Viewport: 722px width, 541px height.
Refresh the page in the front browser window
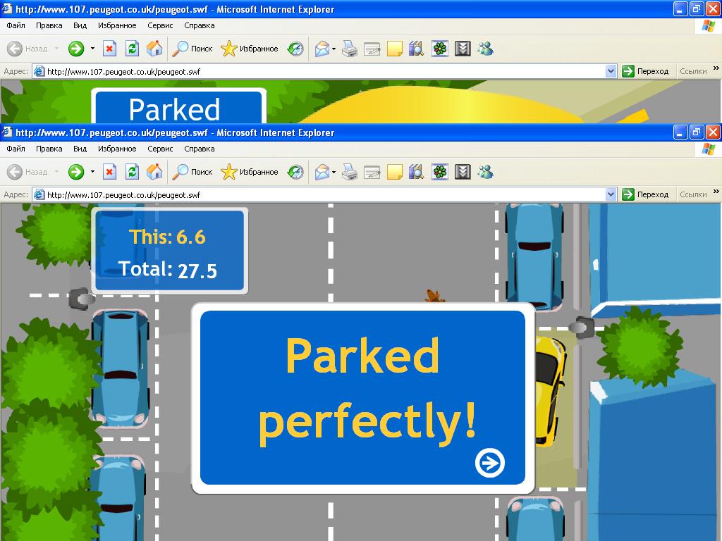(x=132, y=172)
